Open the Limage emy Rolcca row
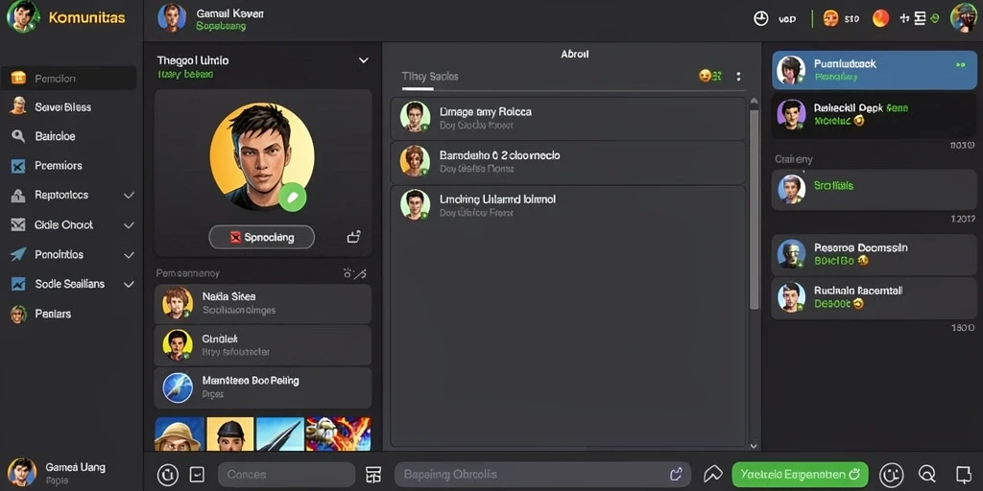Viewport: 983px width, 491px height. (568, 118)
